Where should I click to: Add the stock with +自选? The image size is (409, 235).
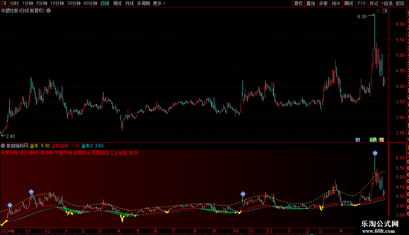click(387, 3)
